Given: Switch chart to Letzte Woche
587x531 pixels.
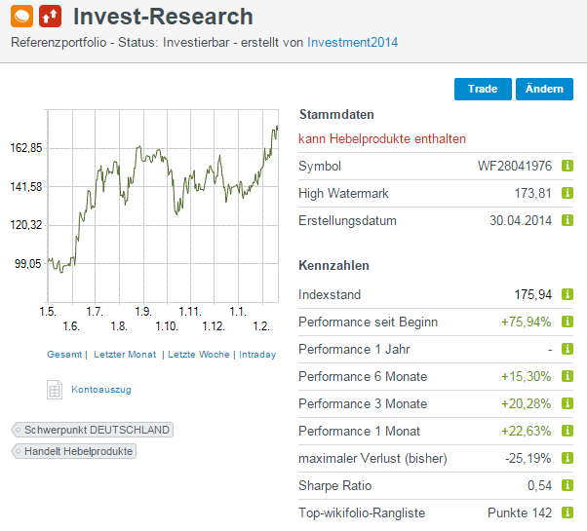Looking at the screenshot, I should [199, 355].
